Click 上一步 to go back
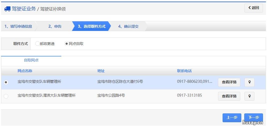267x127 pixels. click(232, 118)
